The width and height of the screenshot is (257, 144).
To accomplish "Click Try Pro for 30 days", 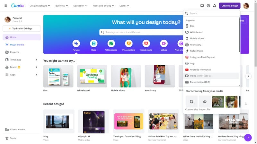I will point(22,28).
